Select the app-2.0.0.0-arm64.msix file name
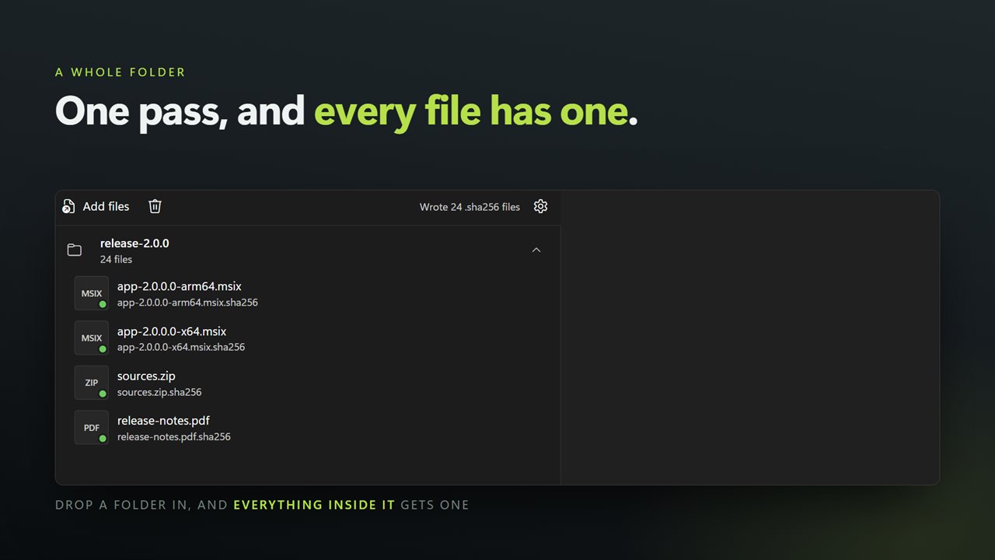The image size is (995, 560). coord(180,286)
